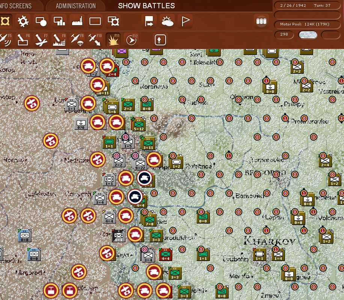The width and height of the screenshot is (344, 300).
Task: Click the three-cylinders round button
Action: pyautogui.click(x=261, y=21)
